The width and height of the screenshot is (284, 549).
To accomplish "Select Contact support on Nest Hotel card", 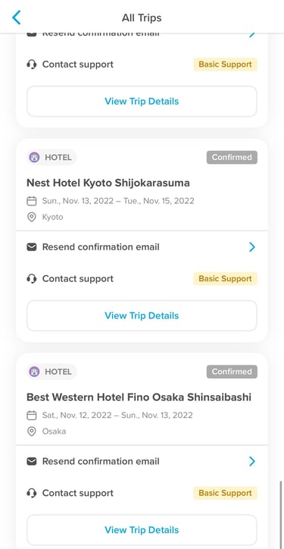I will point(78,279).
